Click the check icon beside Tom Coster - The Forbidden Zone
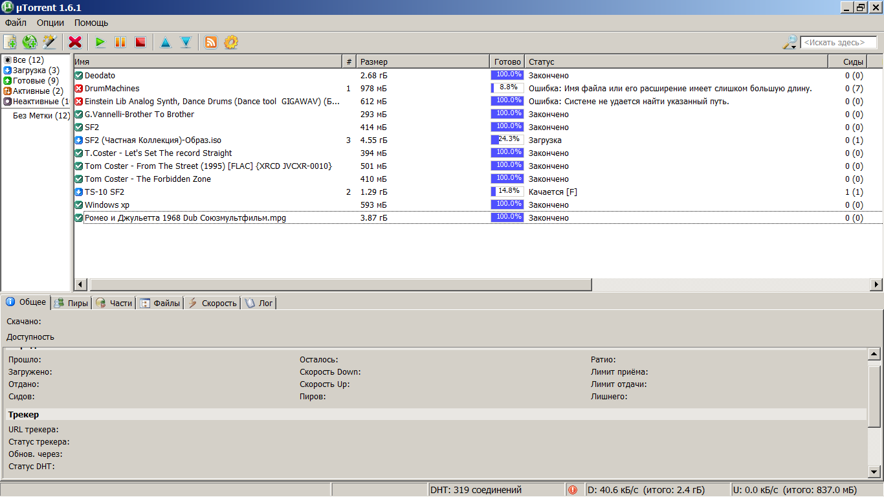The image size is (884, 497). 79,179
